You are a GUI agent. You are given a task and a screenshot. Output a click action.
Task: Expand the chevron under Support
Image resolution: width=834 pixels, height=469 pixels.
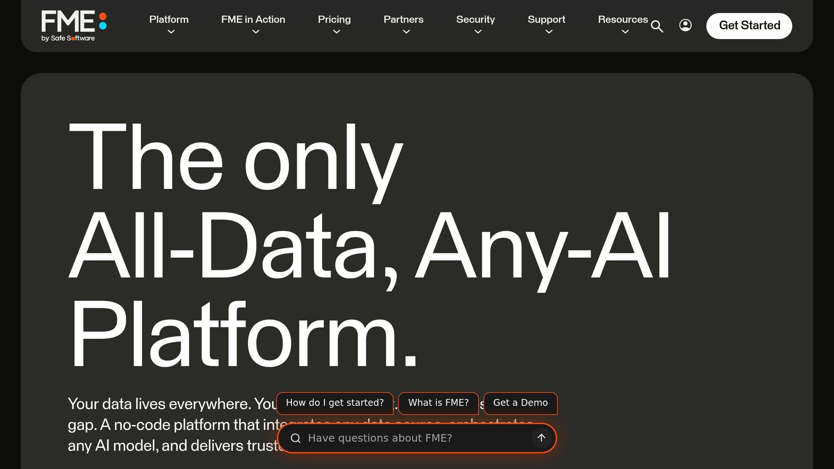coord(549,32)
